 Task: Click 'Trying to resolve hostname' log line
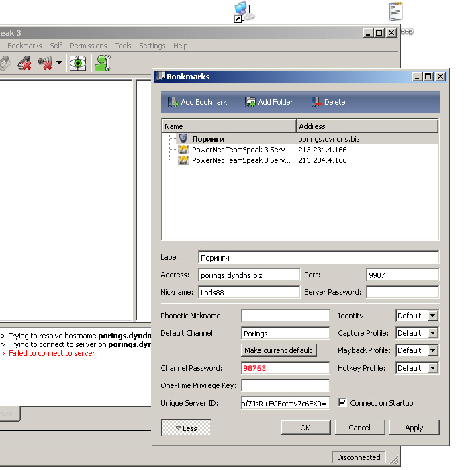pos(76,336)
